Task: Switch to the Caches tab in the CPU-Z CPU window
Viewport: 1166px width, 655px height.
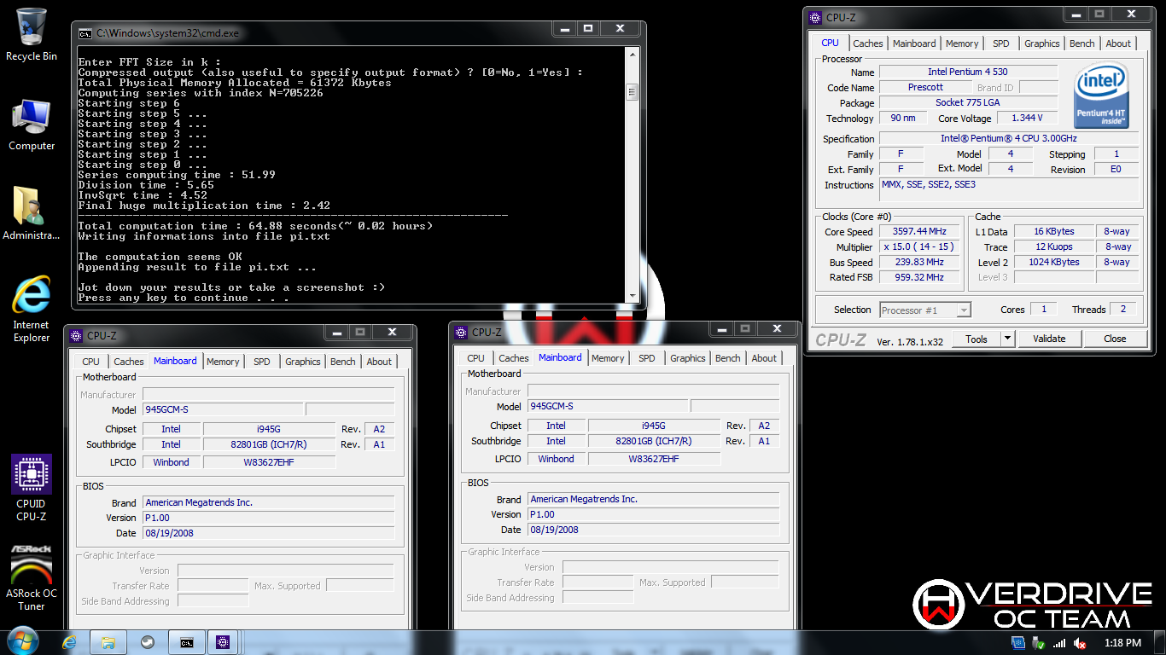Action: 868,43
